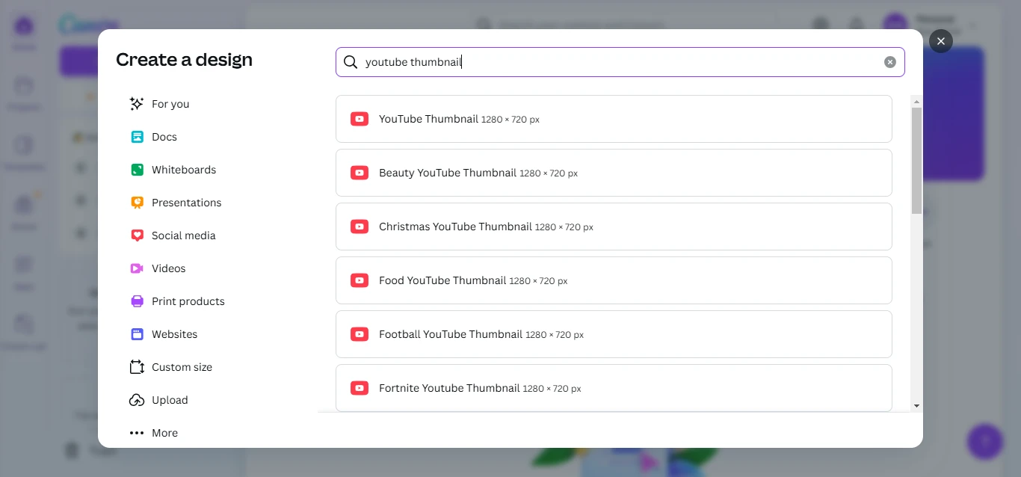Open the Presentations category
Screen dimensions: 1021x477
(187, 203)
